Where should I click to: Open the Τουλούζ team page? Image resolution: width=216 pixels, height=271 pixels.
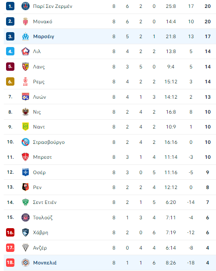point(43,217)
